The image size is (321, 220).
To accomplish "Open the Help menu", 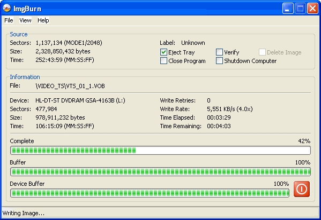I will 43,20.
